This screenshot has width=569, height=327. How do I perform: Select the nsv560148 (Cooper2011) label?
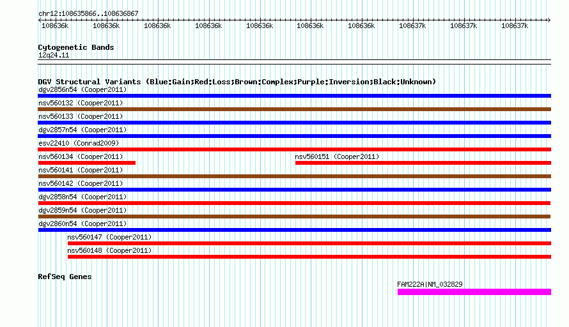point(109,250)
